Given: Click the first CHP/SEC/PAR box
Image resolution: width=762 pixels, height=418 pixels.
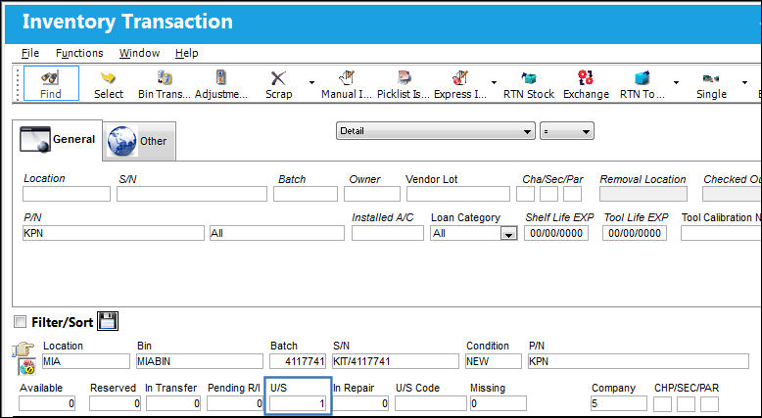Looking at the screenshot, I should coord(662,403).
